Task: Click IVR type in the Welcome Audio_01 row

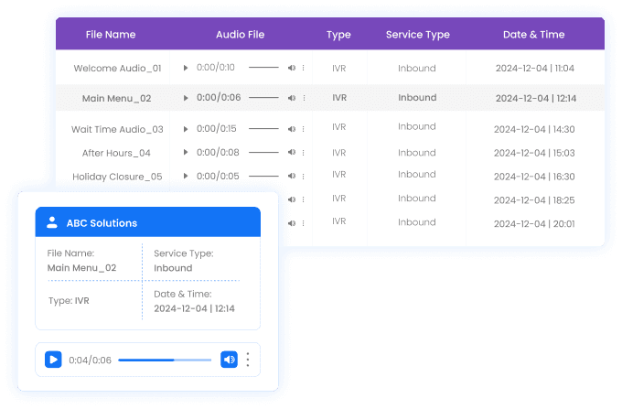Action: coord(339,69)
